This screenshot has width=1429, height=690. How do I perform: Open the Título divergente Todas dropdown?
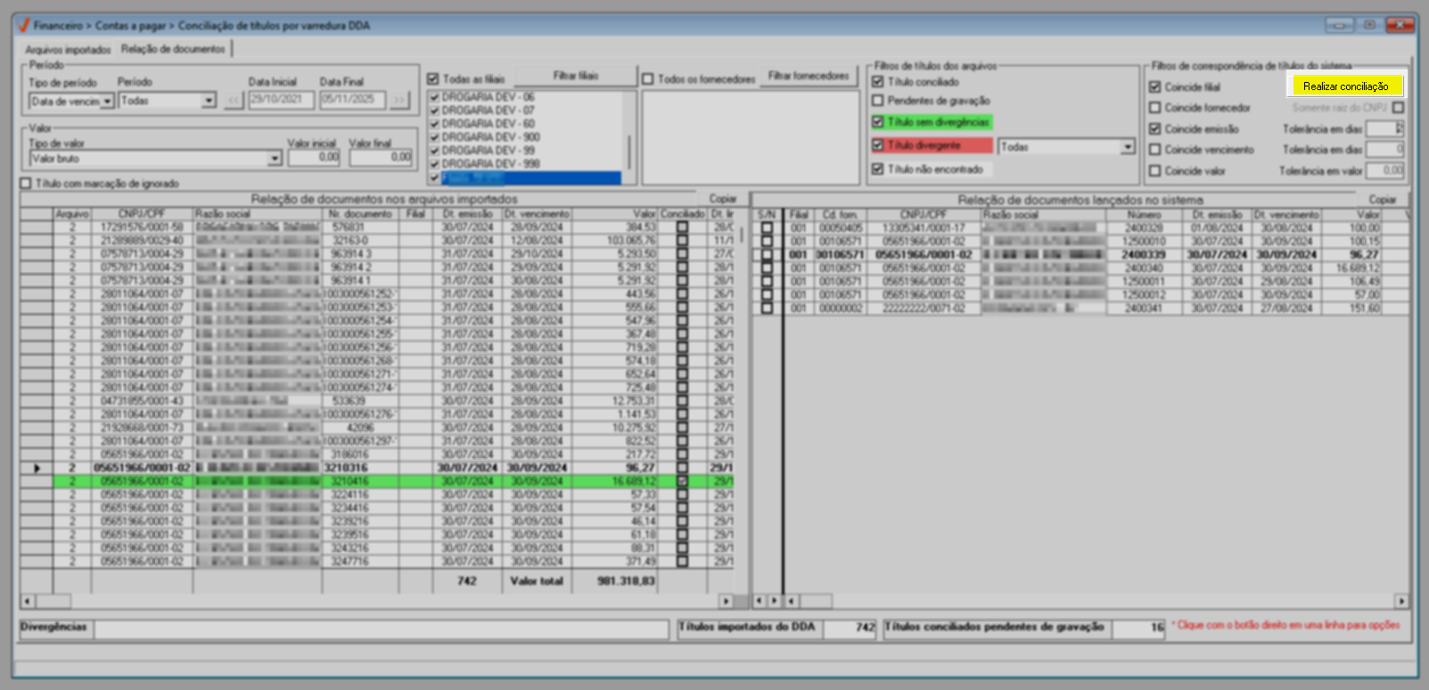tap(1128, 147)
